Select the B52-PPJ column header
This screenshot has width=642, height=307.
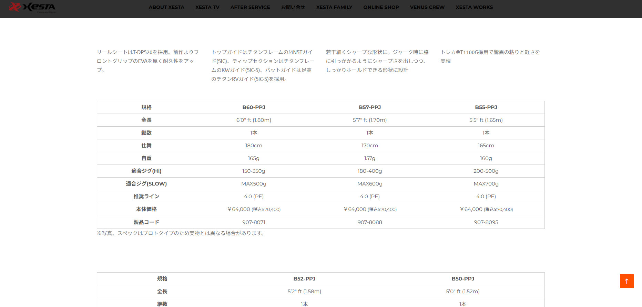tap(304, 279)
